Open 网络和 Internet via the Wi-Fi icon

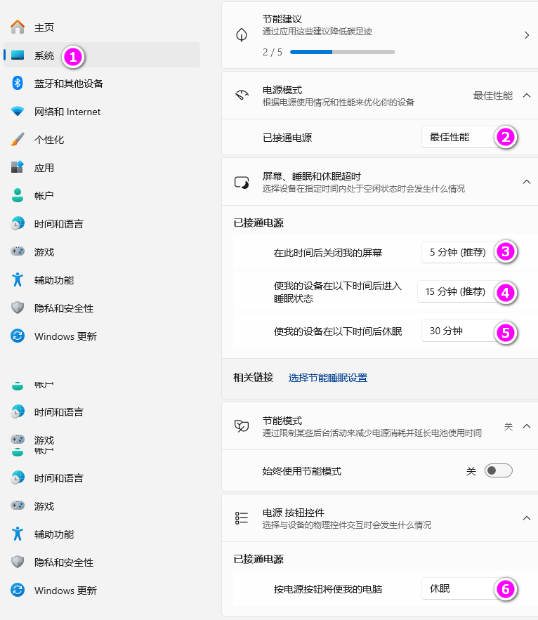click(x=18, y=112)
